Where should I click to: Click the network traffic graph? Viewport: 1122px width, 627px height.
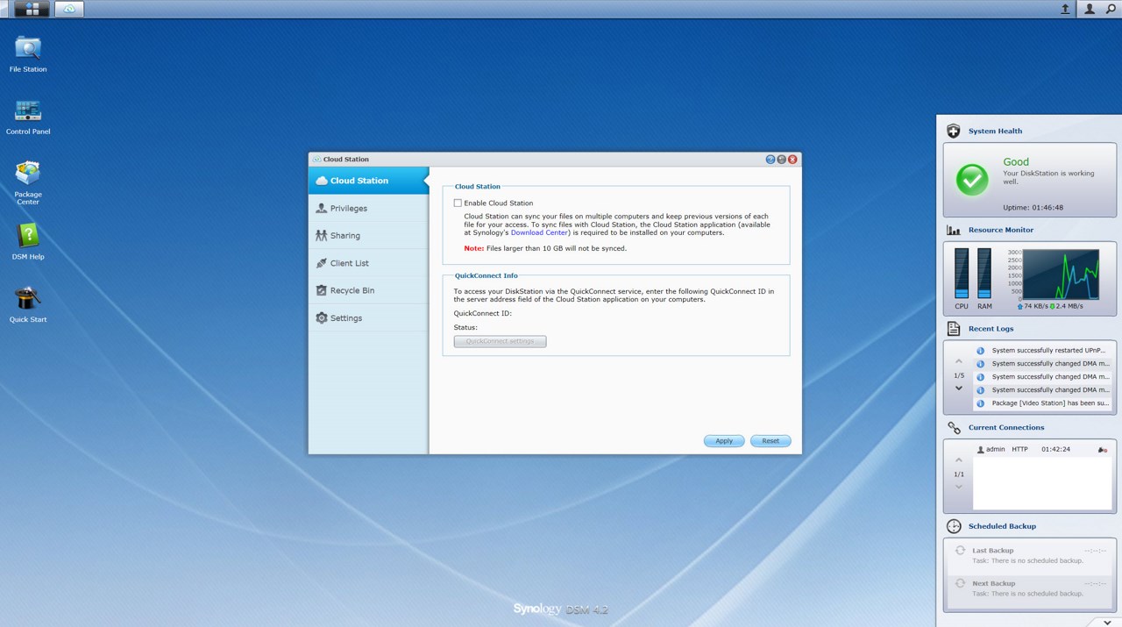pos(1061,274)
